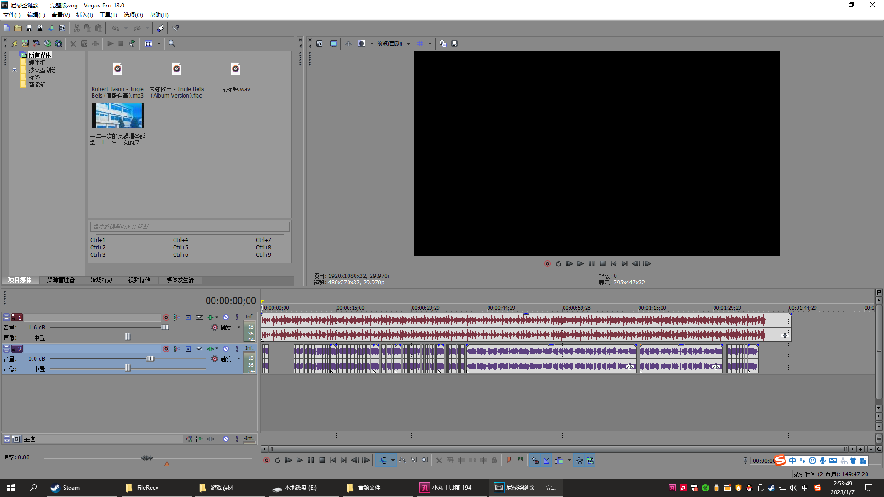Viewport: 884px width, 497px height.
Task: Save the project with the floppy disk icon
Action: point(29,28)
